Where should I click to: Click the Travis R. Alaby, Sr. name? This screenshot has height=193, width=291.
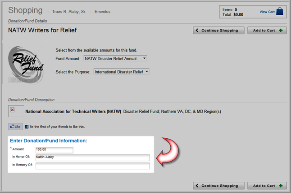69,12
